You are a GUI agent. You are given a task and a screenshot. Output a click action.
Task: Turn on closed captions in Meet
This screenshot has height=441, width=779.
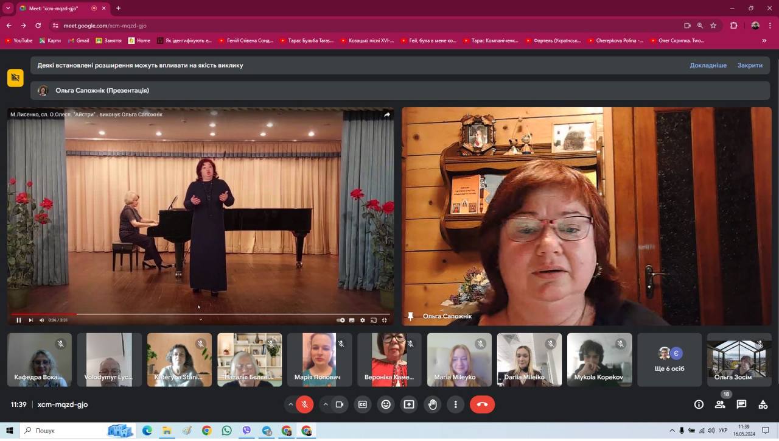coord(363,404)
